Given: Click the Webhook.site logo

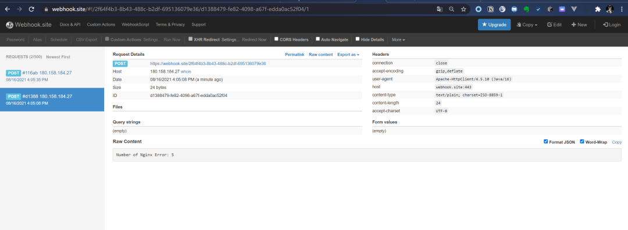Looking at the screenshot, I should pyautogui.click(x=29, y=24).
